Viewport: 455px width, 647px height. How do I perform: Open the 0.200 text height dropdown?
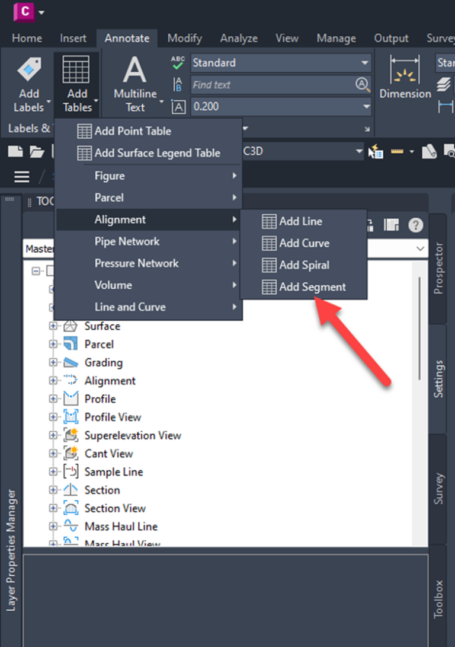tap(366, 107)
